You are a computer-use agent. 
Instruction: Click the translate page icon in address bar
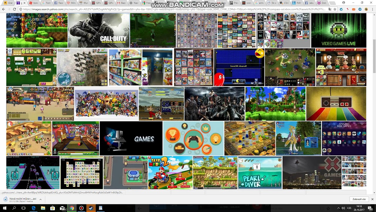[330, 9]
